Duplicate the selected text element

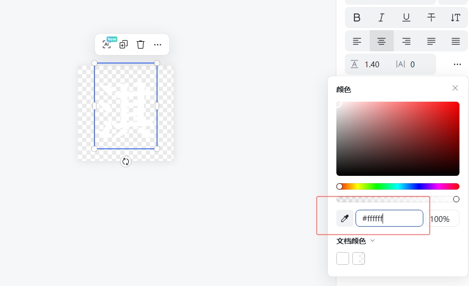coord(124,44)
